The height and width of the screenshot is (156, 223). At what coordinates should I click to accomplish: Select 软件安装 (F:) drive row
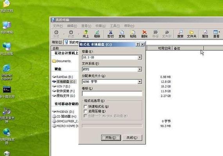pyautogui.click(x=63, y=91)
